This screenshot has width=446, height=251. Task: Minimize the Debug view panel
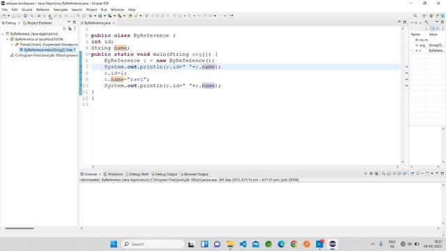point(69,22)
